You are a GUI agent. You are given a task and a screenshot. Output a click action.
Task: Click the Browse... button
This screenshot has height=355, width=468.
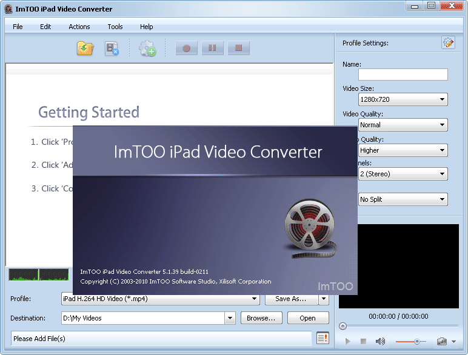click(x=261, y=318)
